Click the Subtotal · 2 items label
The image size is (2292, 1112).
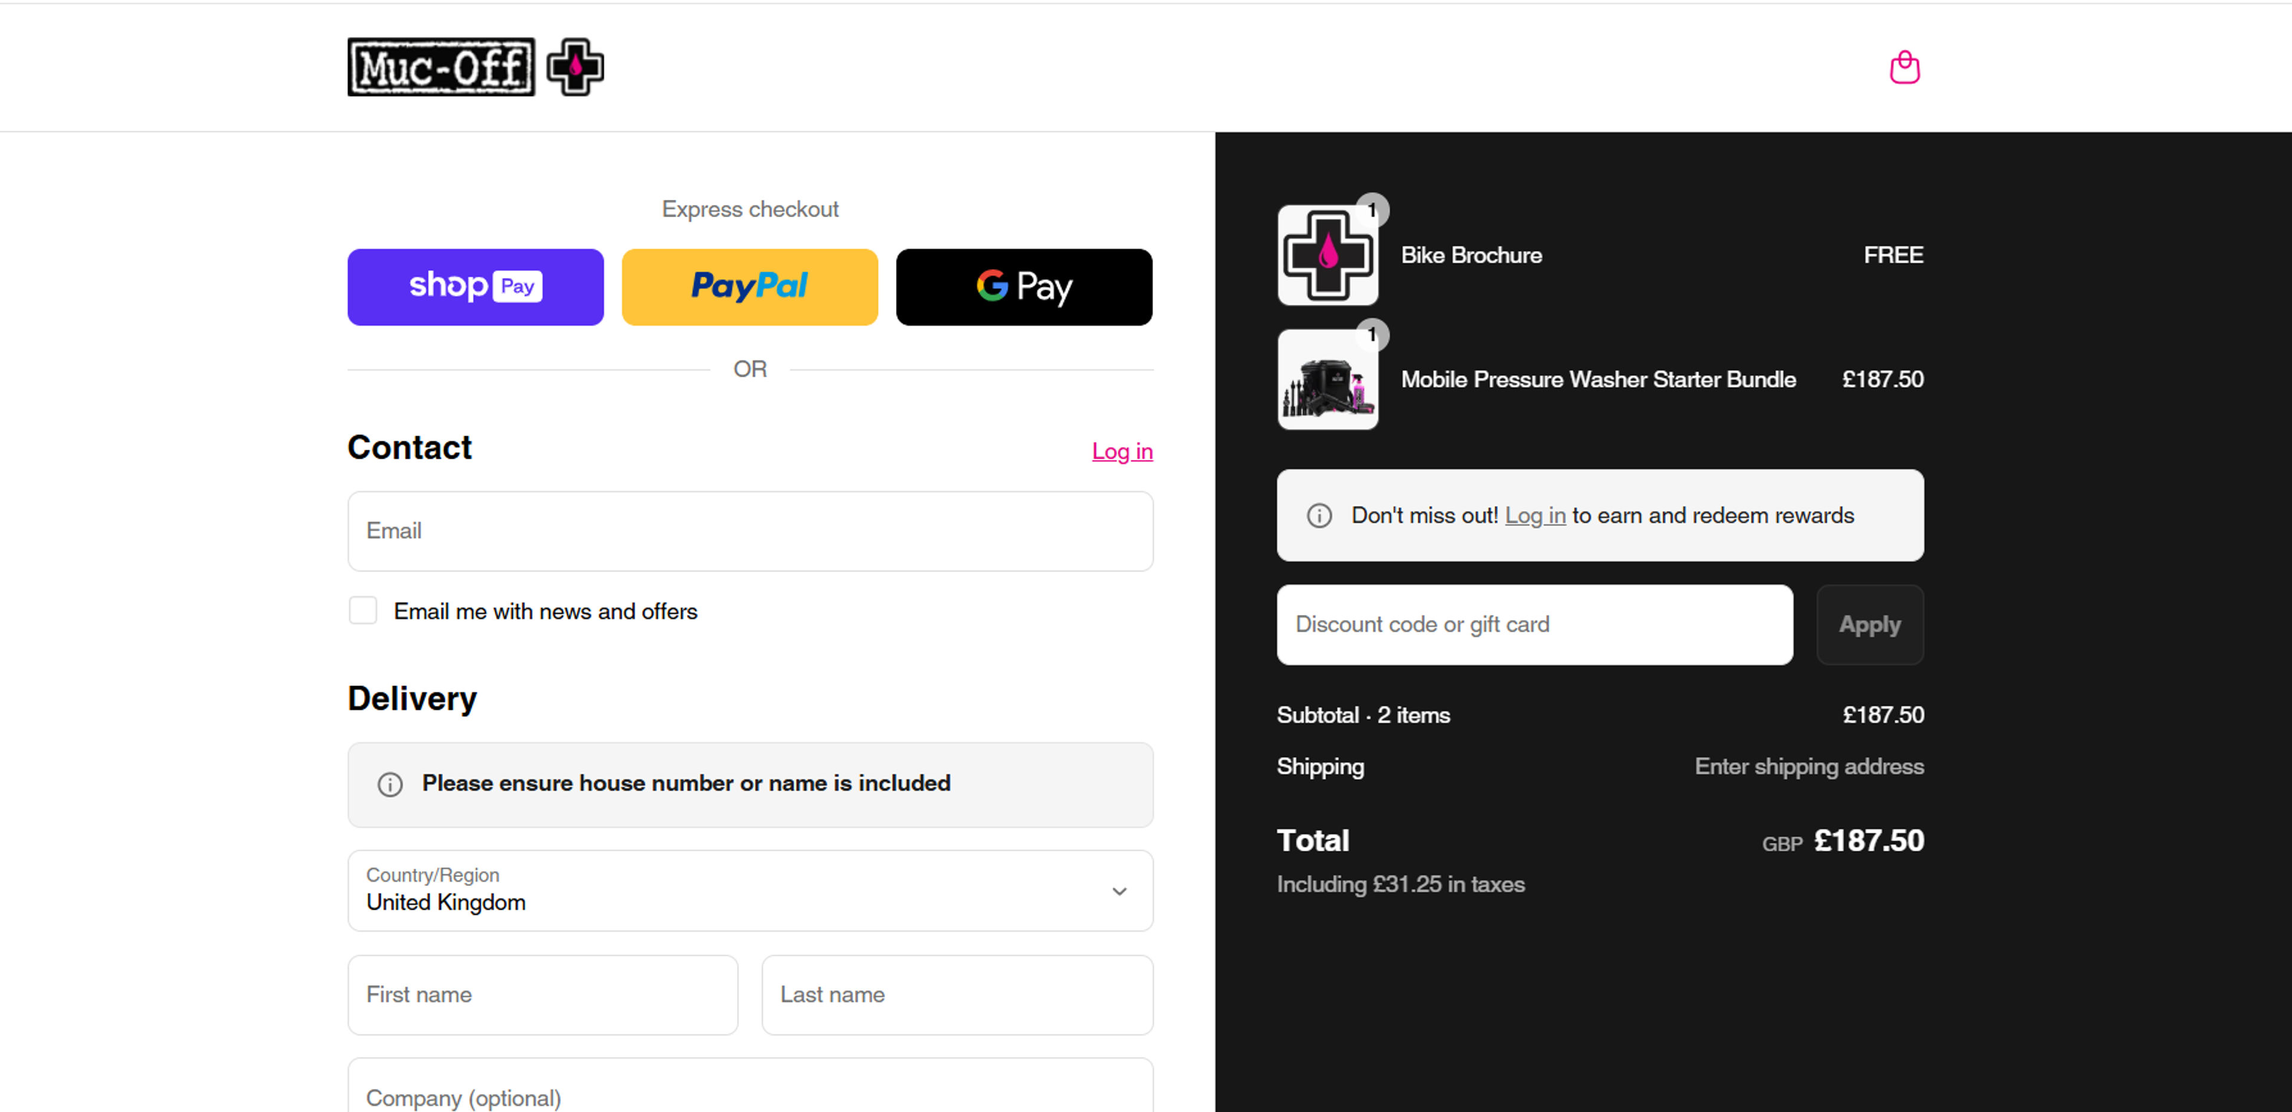[1363, 715]
